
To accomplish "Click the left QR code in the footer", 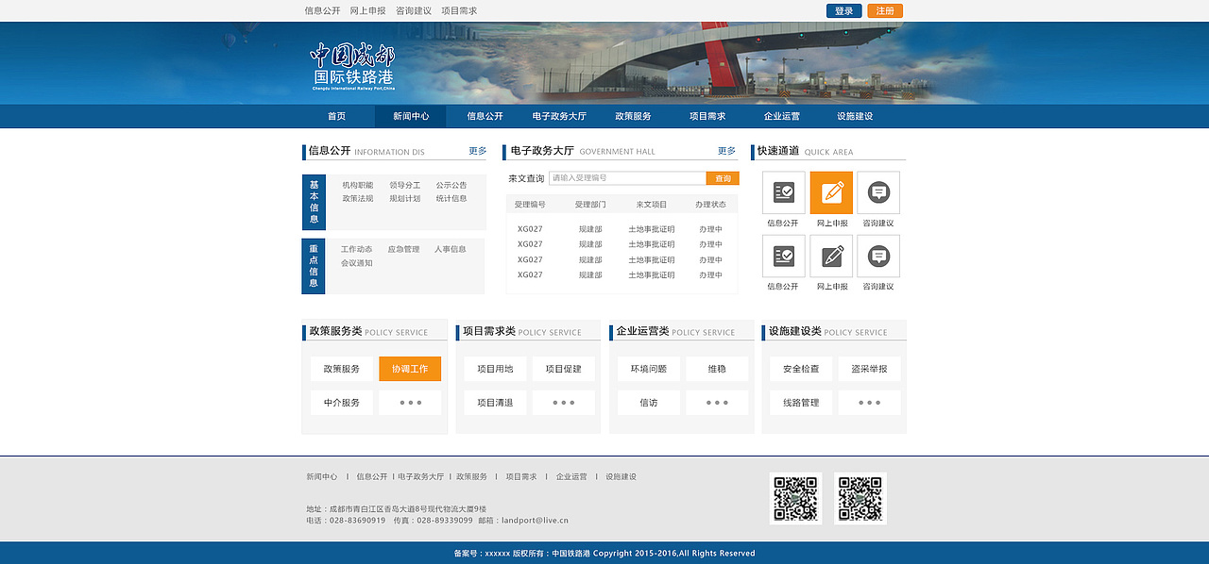I will 795,495.
